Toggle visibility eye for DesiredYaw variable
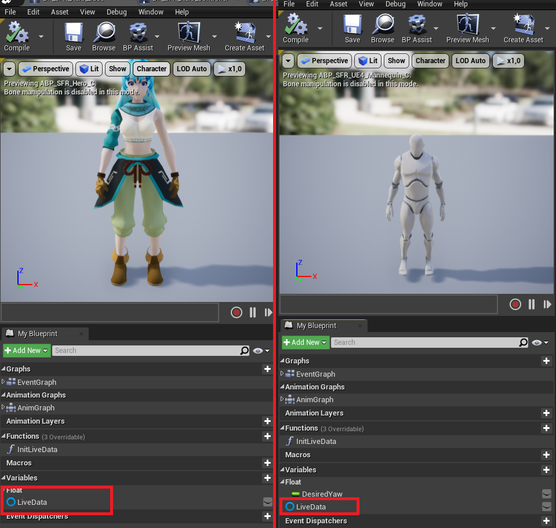The width and height of the screenshot is (556, 528). point(546,494)
